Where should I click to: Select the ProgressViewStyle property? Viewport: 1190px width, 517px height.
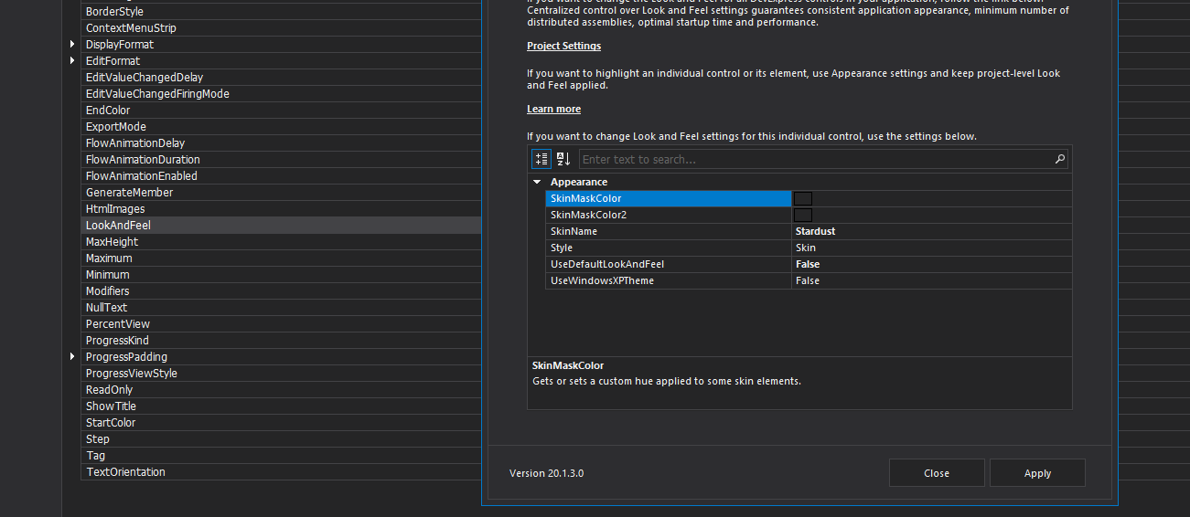point(132,374)
